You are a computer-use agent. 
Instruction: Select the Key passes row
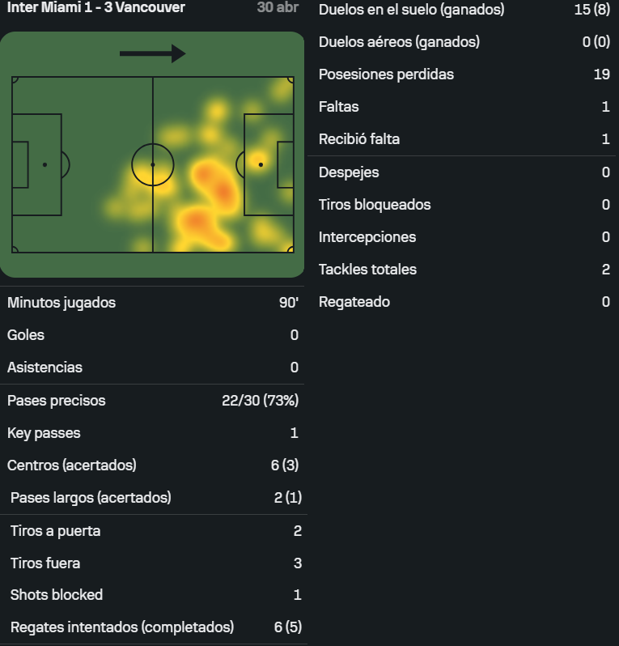pyautogui.click(x=152, y=433)
